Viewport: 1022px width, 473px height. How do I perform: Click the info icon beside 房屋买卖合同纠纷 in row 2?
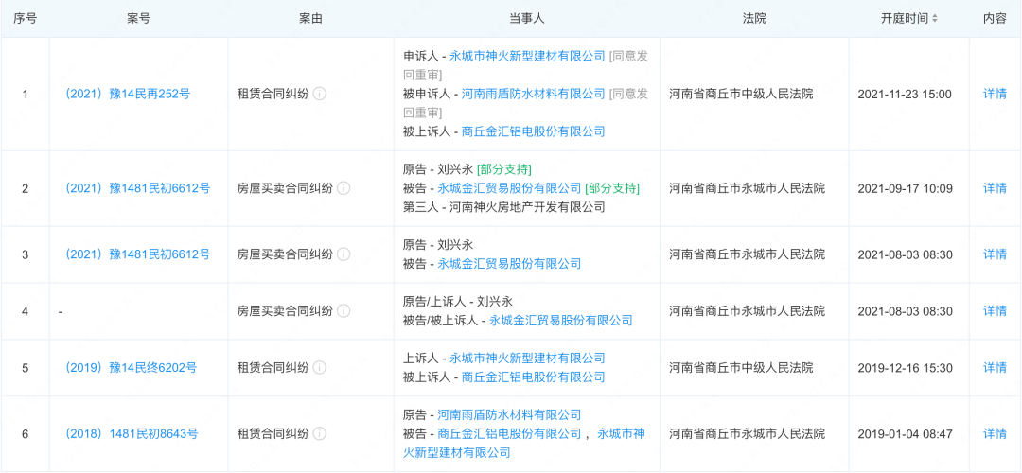tap(344, 189)
